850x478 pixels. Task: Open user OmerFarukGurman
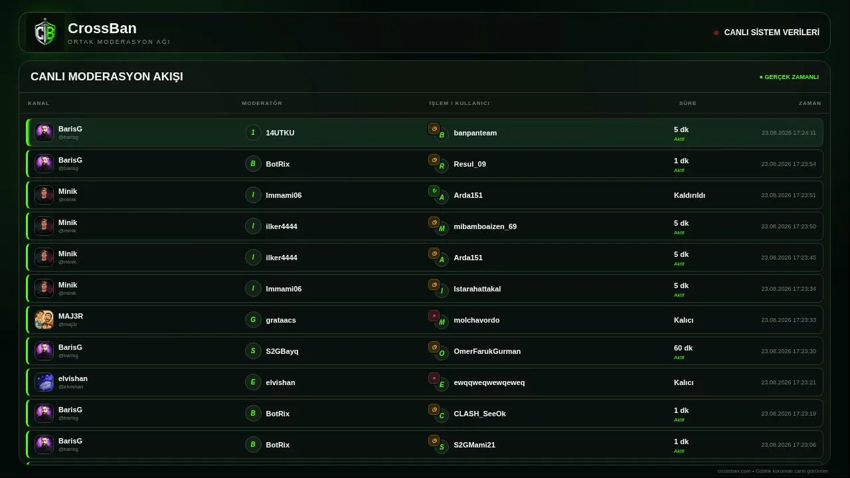(487, 351)
